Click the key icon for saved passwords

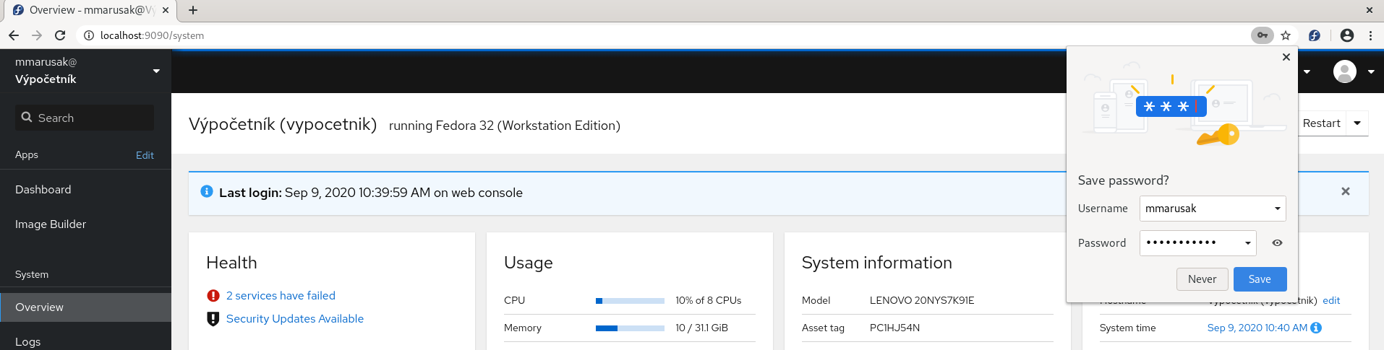point(1263,35)
